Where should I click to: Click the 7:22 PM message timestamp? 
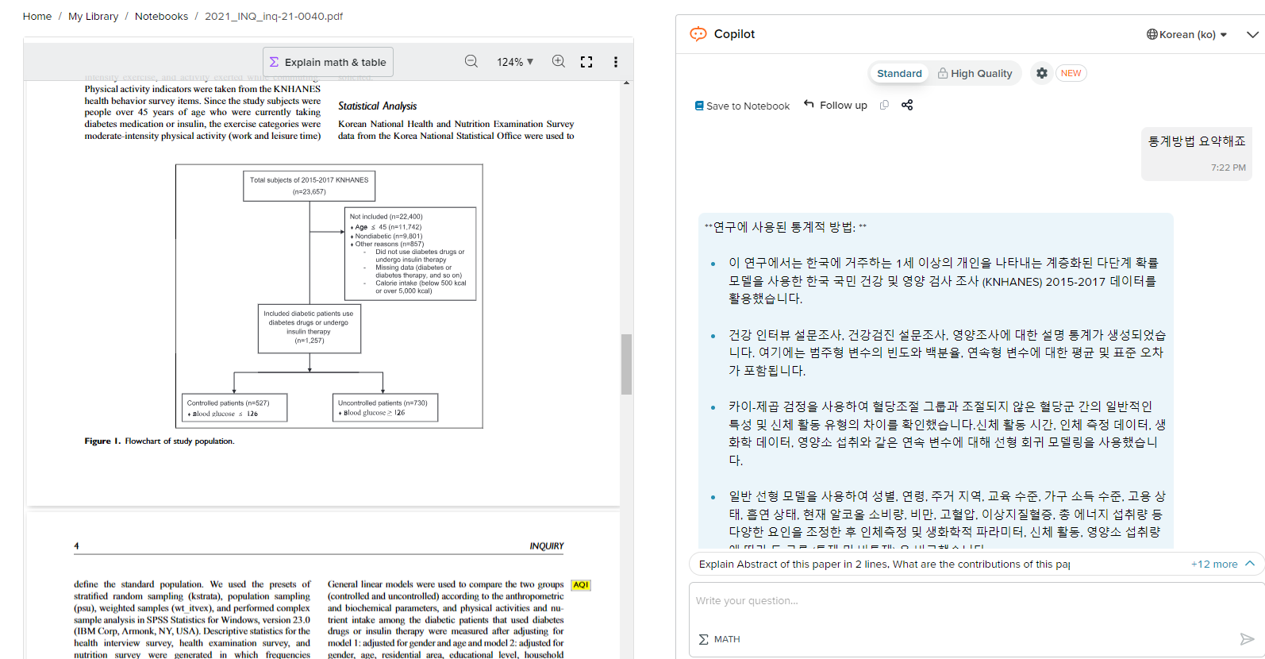[x=1228, y=168]
